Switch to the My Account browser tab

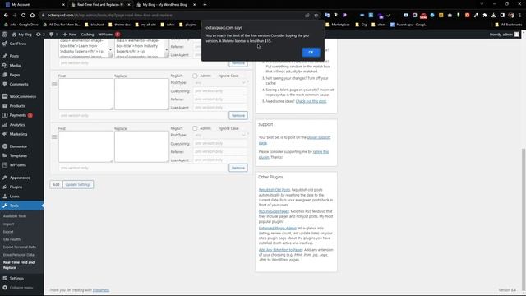(34, 5)
